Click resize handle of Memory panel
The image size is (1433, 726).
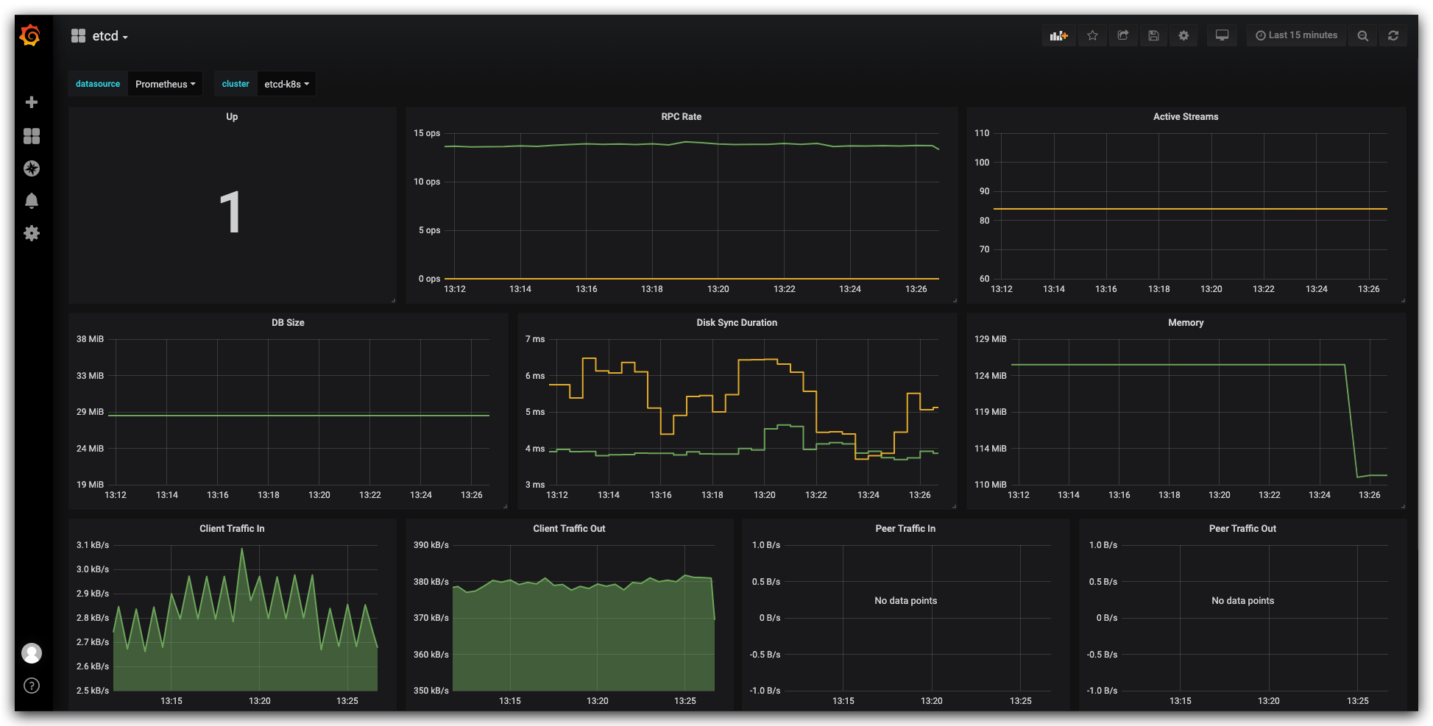1403,506
